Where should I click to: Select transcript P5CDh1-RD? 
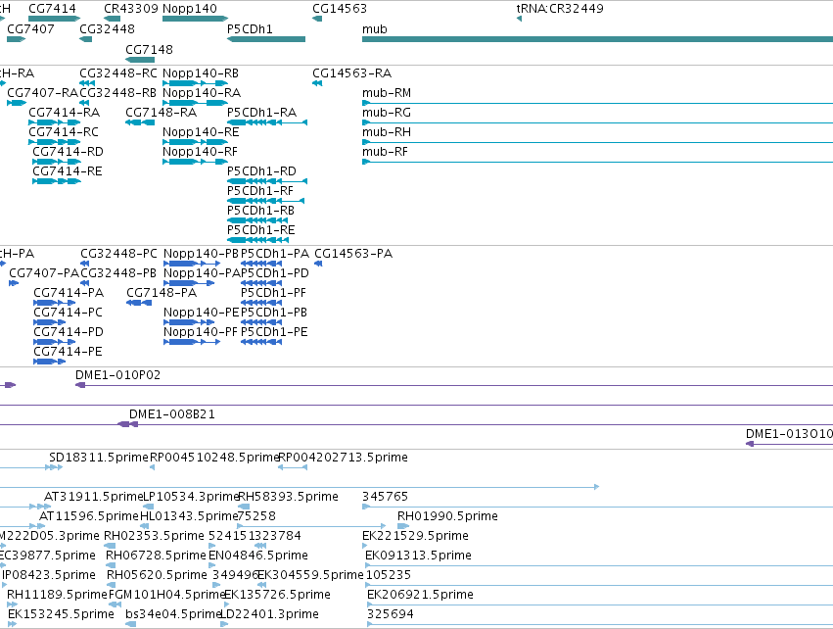pos(267,181)
